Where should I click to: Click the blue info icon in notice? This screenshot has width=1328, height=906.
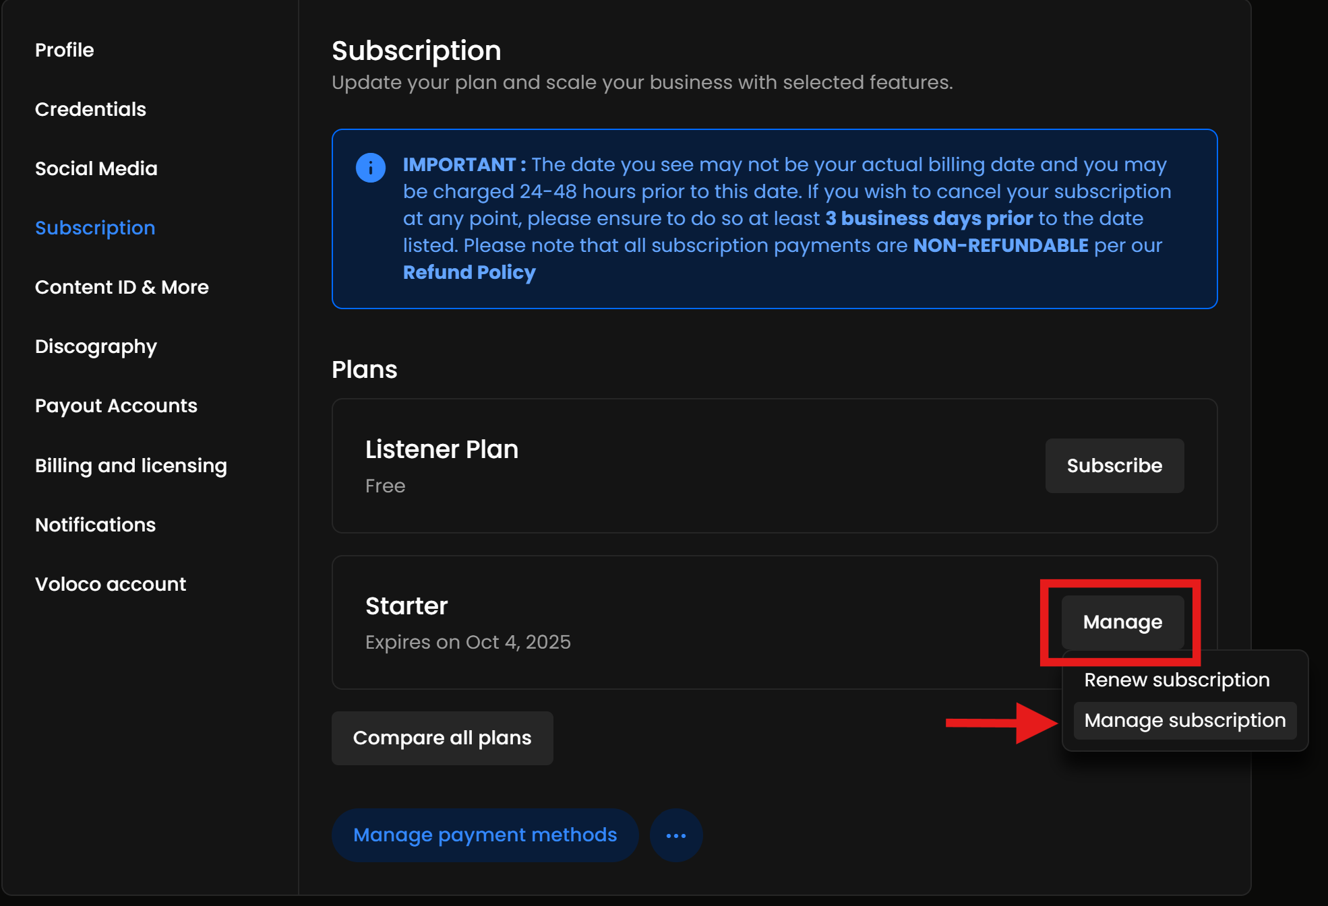tap(370, 168)
